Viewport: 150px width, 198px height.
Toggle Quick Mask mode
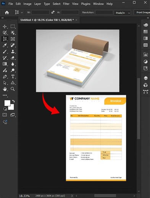pos(5,115)
